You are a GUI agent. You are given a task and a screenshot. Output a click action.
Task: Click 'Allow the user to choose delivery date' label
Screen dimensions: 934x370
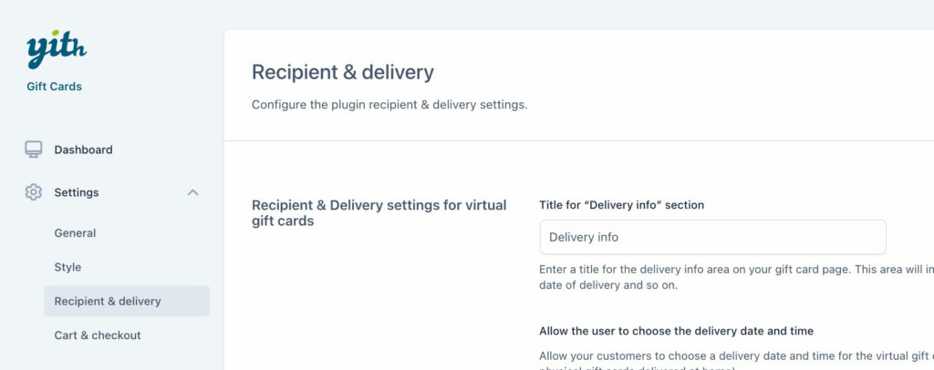(x=677, y=331)
